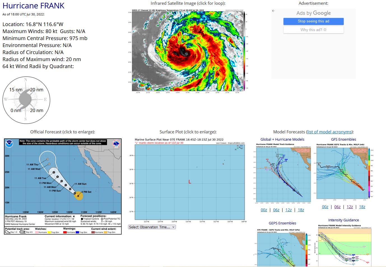Click the National Weather Service logo on the forecast map
This screenshot has height=267, width=386.
pyautogui.click(x=116, y=144)
